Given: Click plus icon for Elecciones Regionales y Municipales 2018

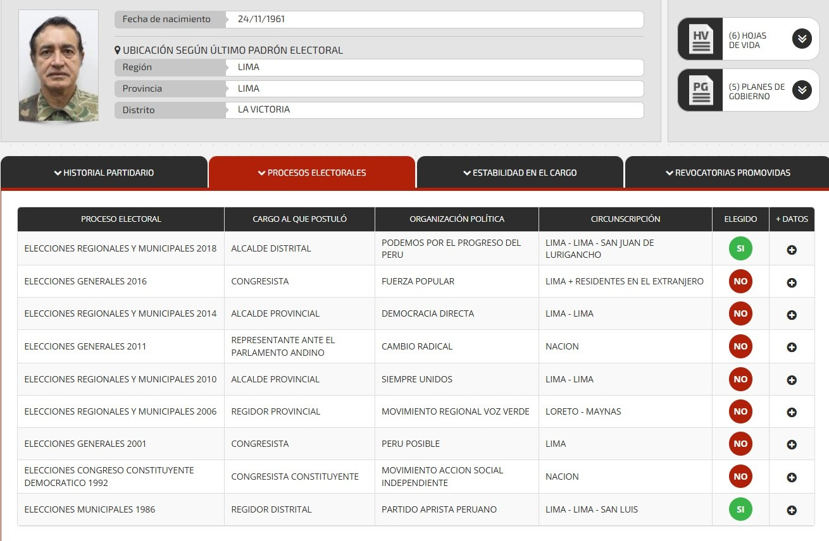Looking at the screenshot, I should tap(791, 250).
